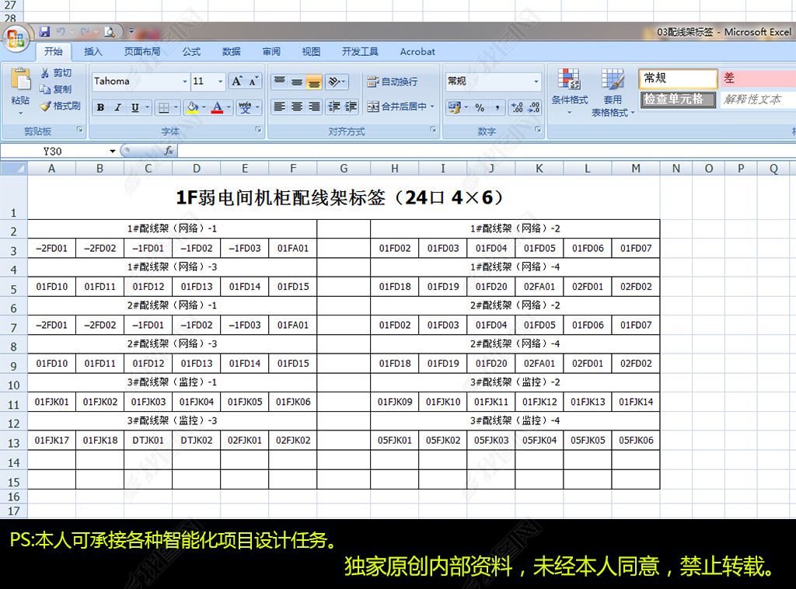
Task: Enable 自动换行 wrap text
Action: [x=393, y=82]
